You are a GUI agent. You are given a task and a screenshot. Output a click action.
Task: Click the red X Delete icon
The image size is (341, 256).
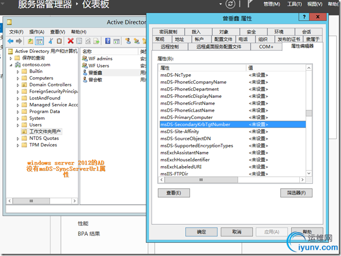tap(70, 41)
